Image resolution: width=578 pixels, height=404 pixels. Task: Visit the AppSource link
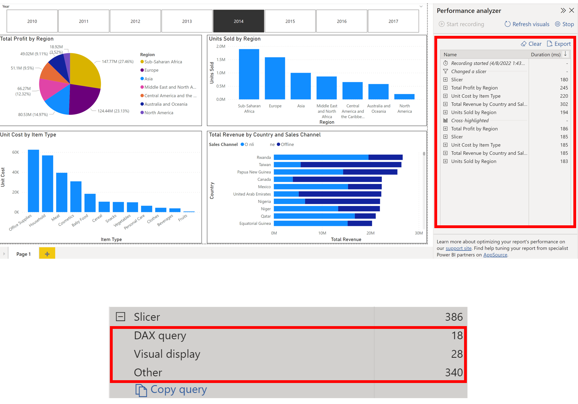(495, 255)
